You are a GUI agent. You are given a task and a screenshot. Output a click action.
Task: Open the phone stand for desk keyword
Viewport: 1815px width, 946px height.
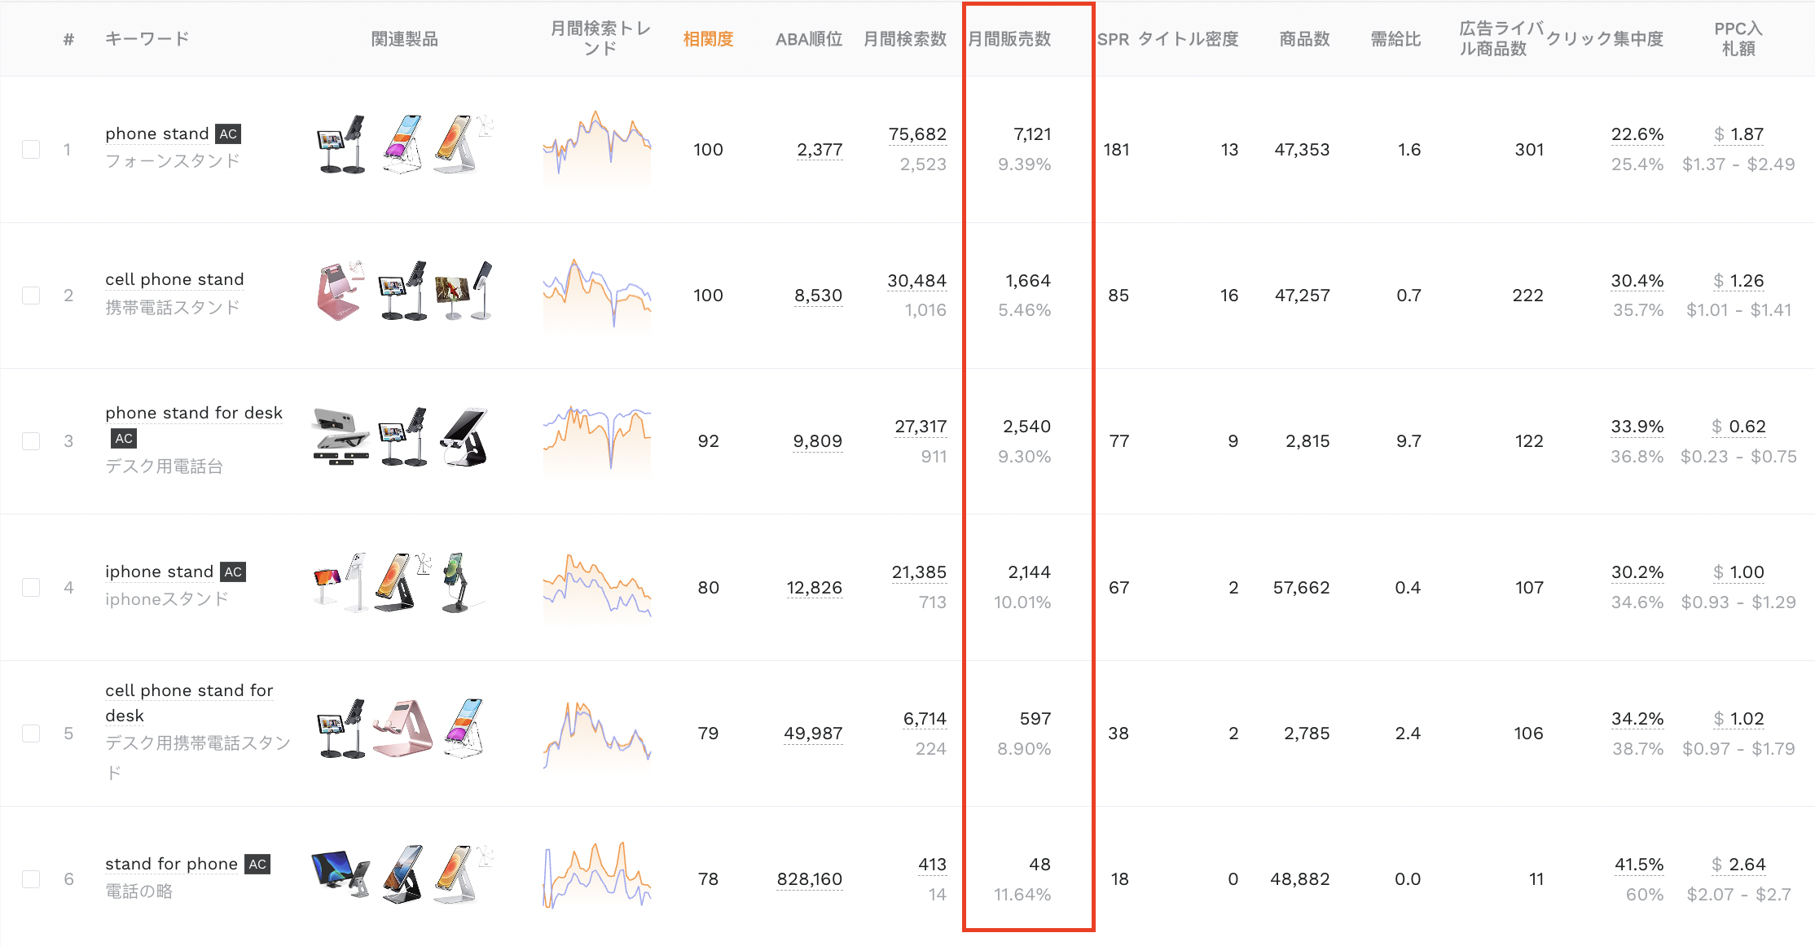[x=194, y=413]
